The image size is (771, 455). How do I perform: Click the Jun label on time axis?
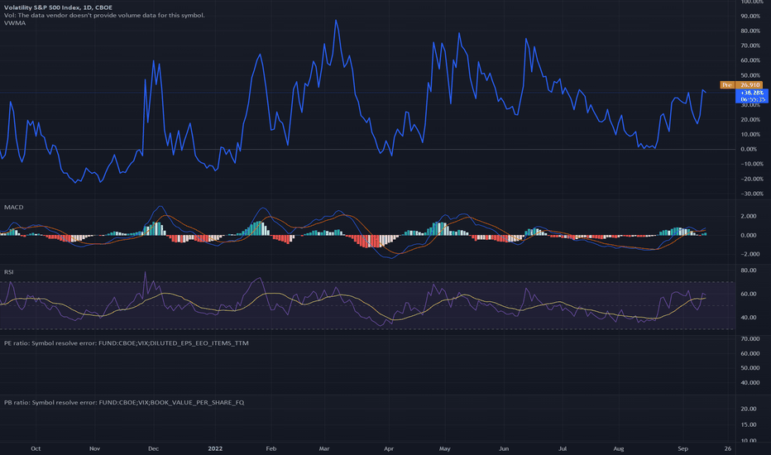[x=504, y=448]
